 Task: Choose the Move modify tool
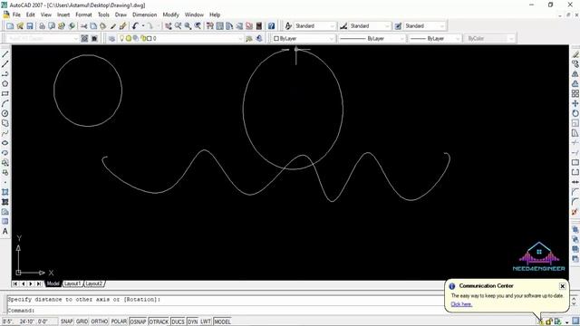click(575, 103)
